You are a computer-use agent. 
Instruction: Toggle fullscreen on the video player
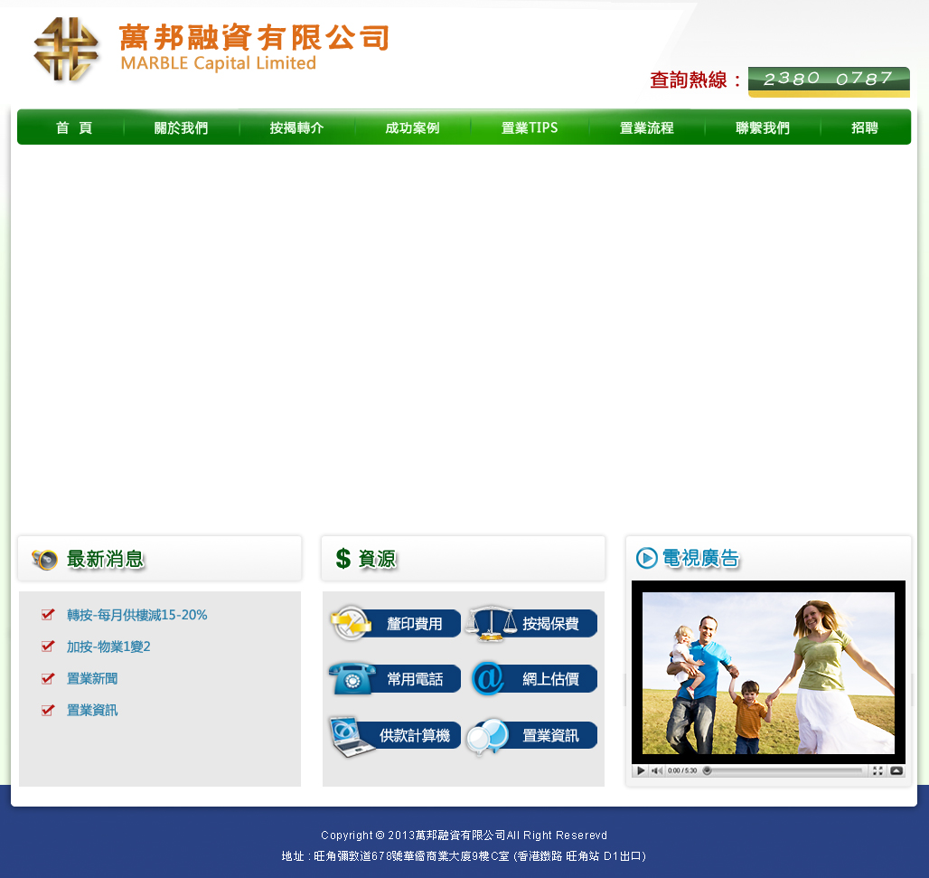click(x=877, y=771)
